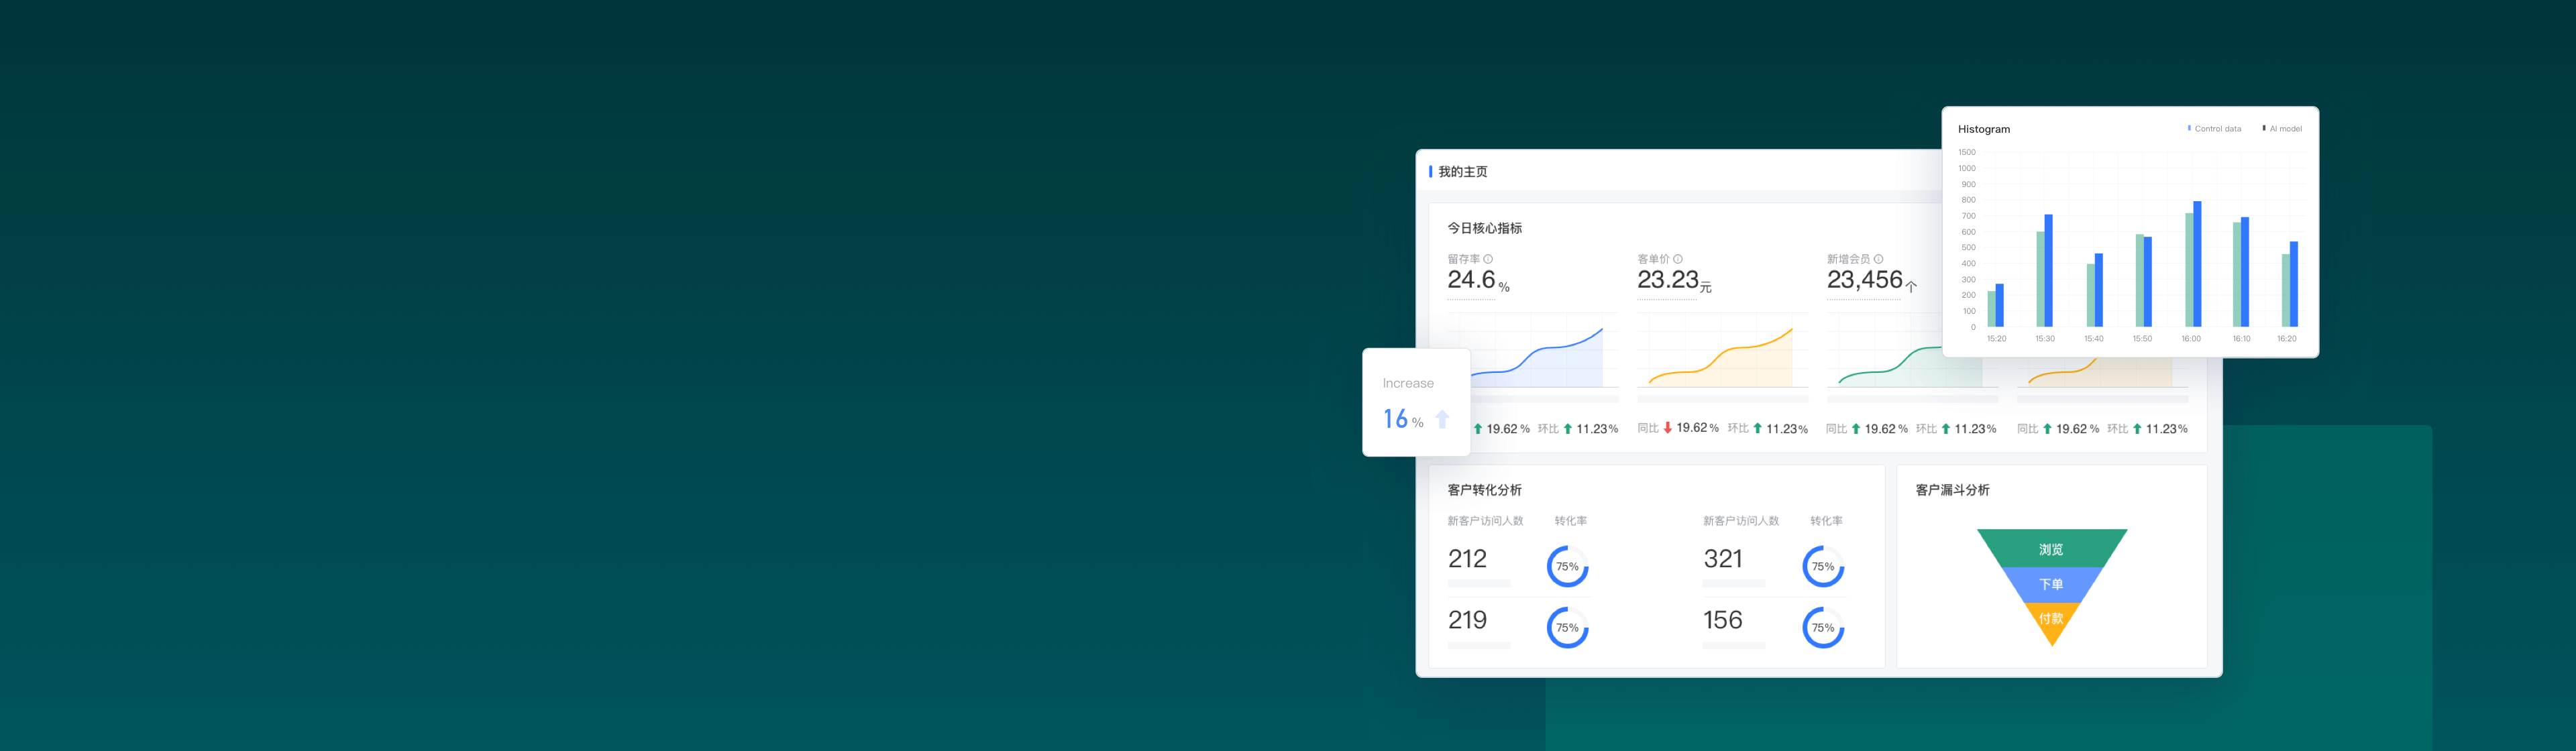Click the 75% ring in the 219 row
Image resolution: width=2576 pixels, height=751 pixels.
click(x=1567, y=627)
